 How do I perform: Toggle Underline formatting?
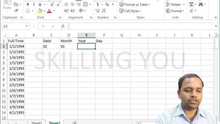tap(40, 4)
